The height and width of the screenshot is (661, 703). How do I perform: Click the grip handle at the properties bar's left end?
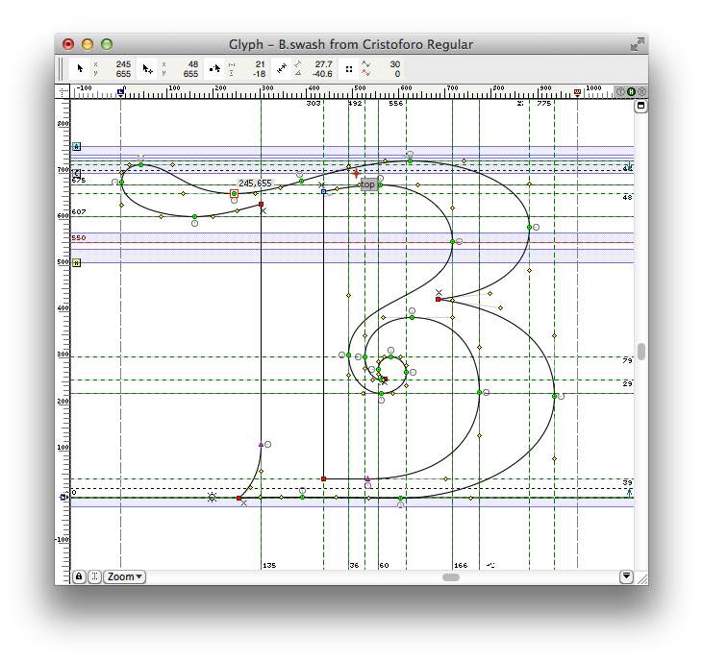point(61,69)
